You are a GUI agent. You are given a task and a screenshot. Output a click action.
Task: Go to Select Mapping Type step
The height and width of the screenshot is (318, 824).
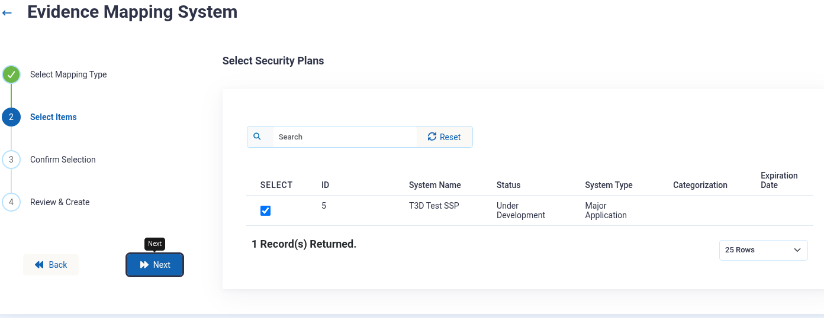pos(69,74)
